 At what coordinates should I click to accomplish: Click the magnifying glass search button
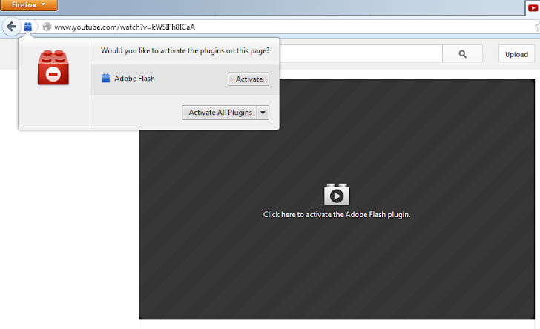pyautogui.click(x=462, y=54)
